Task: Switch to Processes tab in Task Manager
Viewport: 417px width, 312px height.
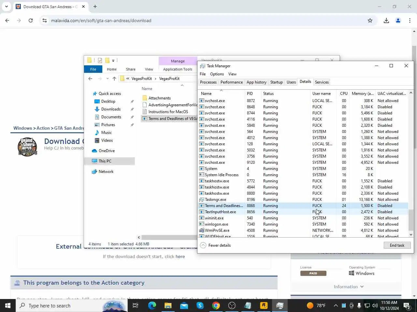Action: click(x=208, y=82)
